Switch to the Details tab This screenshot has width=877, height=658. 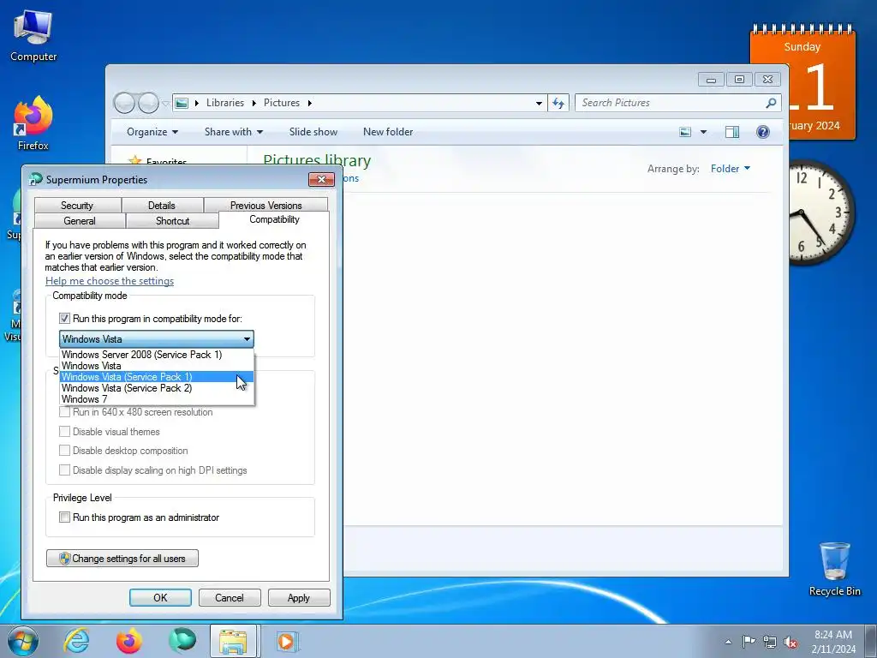162,206
